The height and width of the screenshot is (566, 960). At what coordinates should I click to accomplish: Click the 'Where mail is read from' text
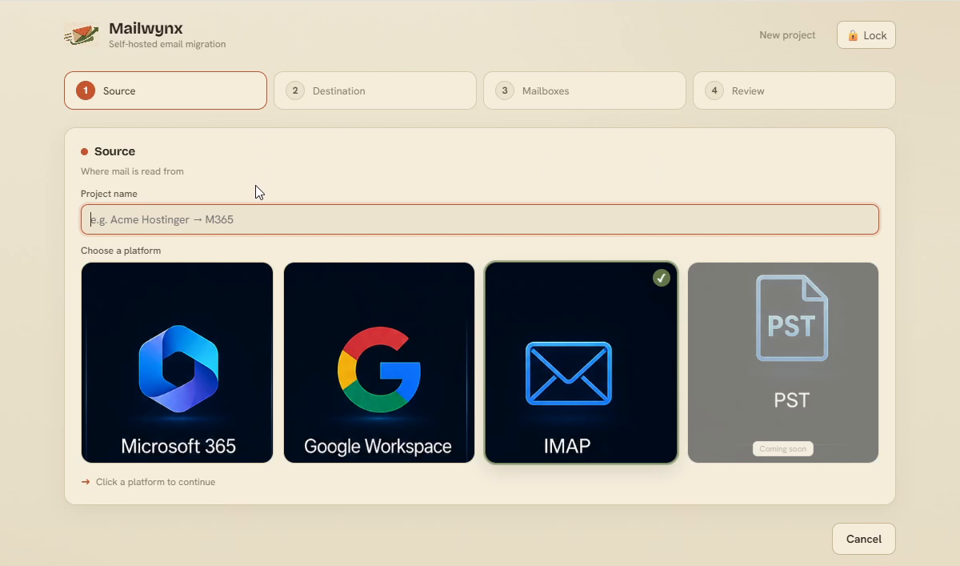pos(132,171)
